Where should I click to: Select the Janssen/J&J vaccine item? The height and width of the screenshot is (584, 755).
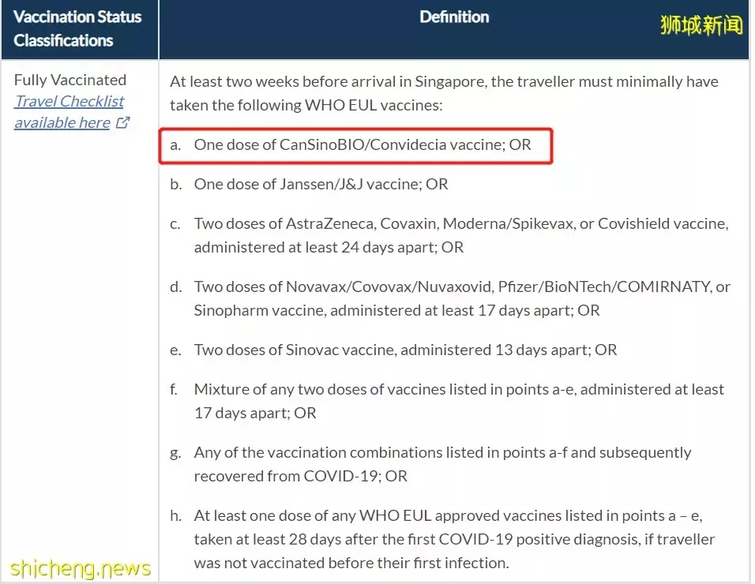point(321,184)
